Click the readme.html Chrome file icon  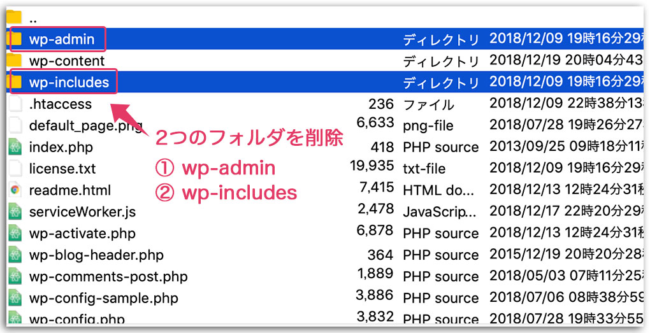coord(15,190)
